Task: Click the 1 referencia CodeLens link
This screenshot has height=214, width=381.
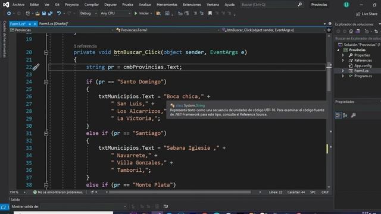Action: (85, 46)
